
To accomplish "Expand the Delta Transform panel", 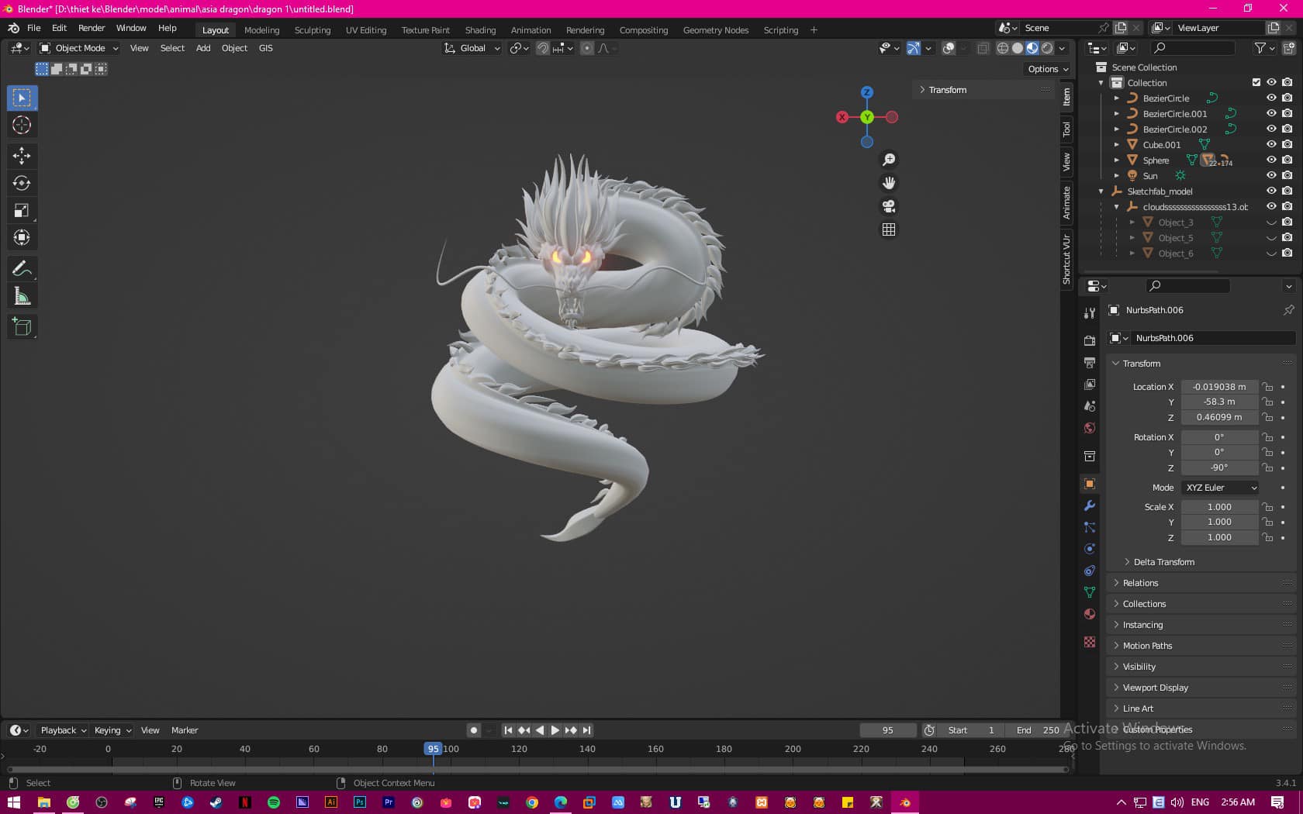I will [x=1163, y=562].
